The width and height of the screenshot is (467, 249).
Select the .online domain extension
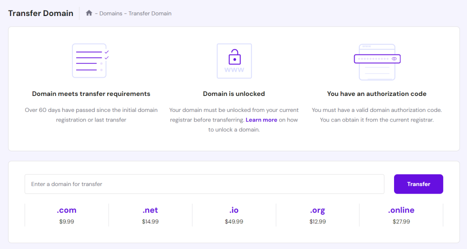[x=401, y=210]
